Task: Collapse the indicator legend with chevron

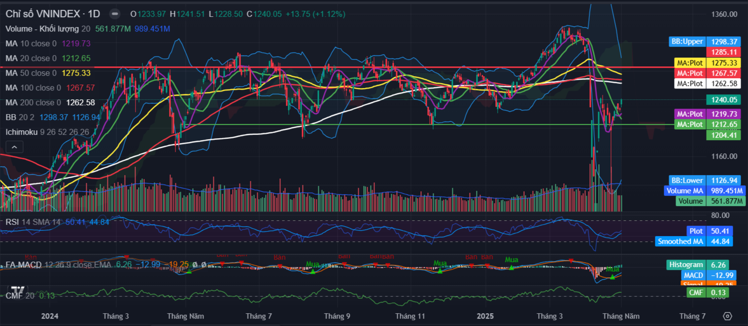Action: point(14,147)
